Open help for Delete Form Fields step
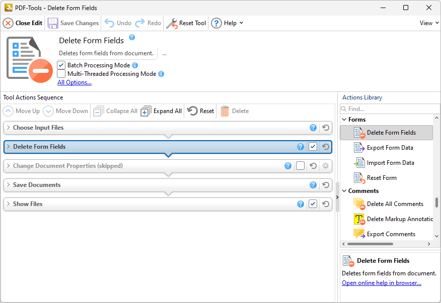The width and height of the screenshot is (441, 303). click(301, 147)
